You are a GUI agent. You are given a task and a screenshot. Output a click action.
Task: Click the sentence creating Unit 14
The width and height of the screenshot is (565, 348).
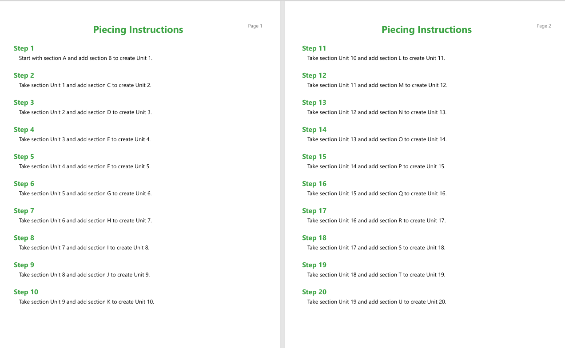[x=377, y=139]
